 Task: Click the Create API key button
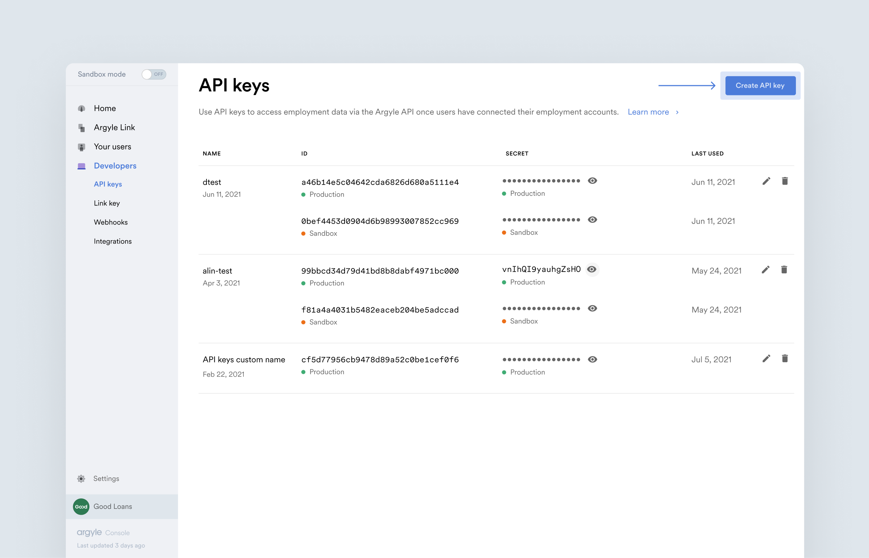coord(760,86)
